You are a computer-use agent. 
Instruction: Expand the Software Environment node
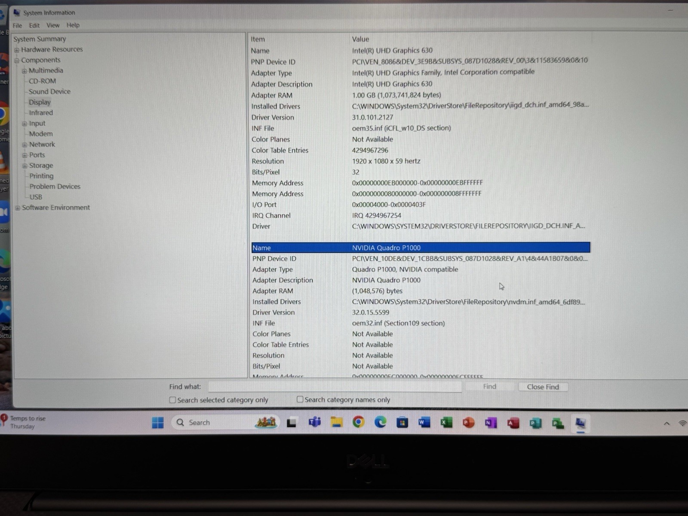point(18,208)
